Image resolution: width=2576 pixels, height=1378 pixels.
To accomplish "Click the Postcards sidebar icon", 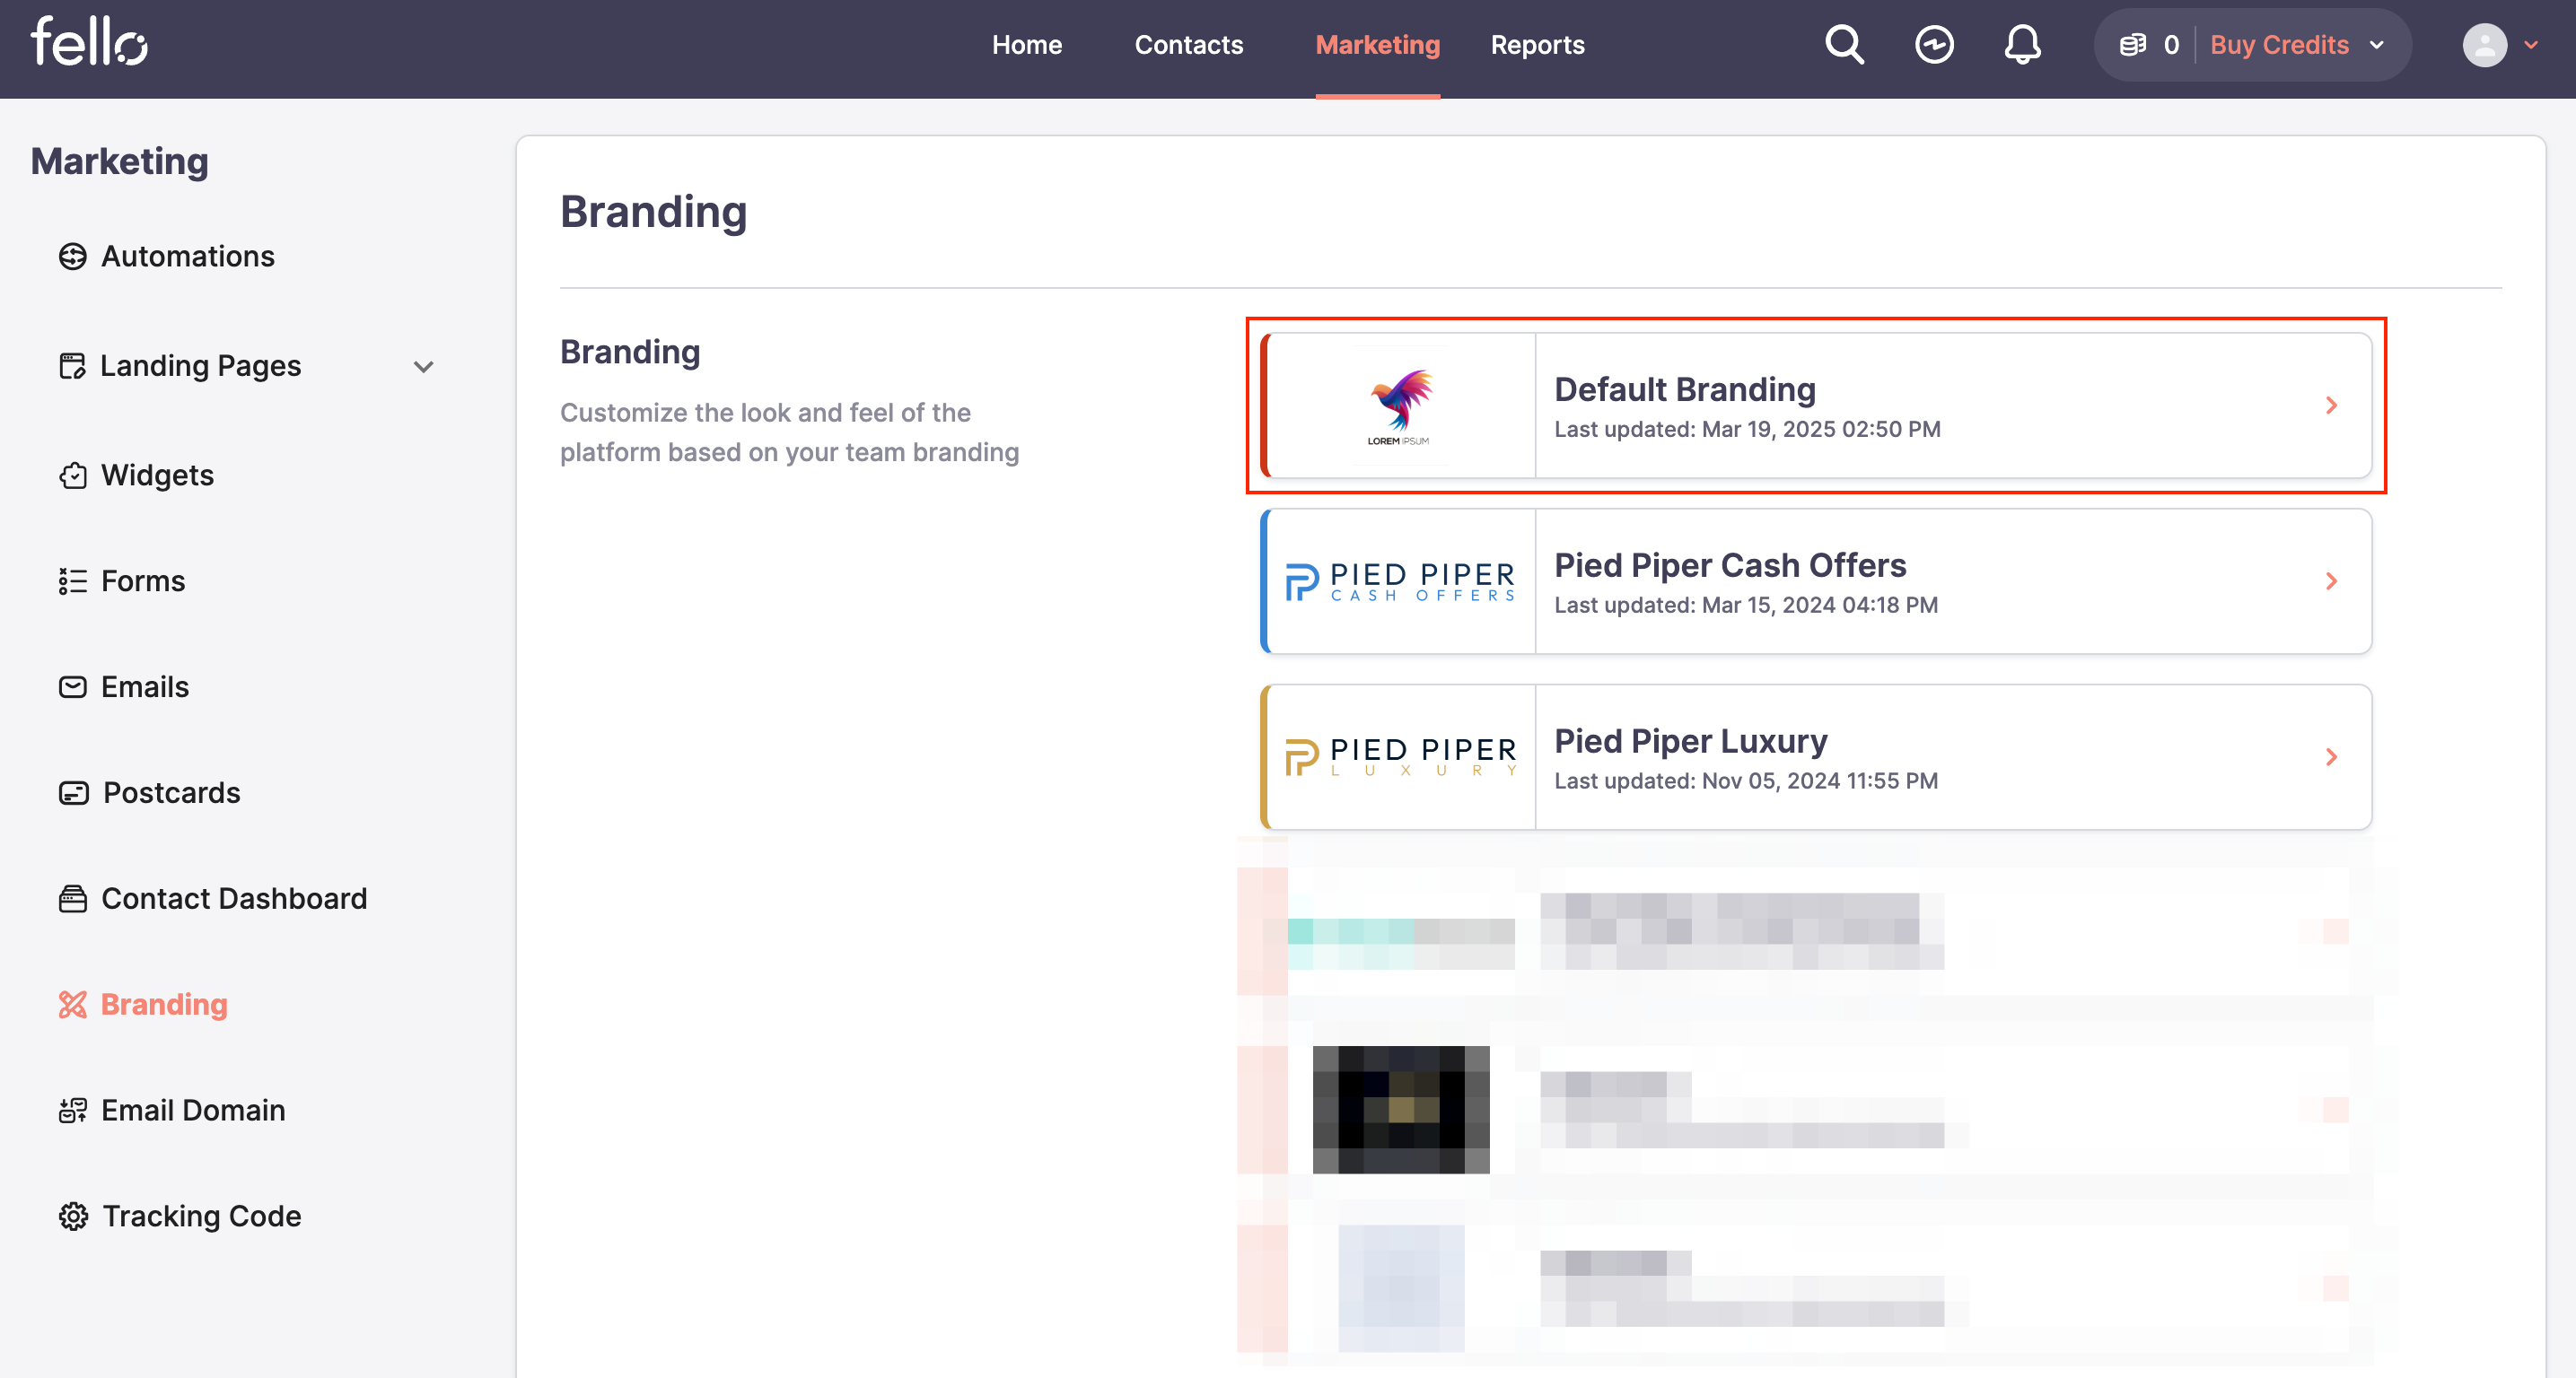I will [73, 793].
